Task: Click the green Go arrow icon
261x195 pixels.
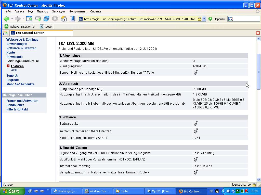Action: (210, 19)
